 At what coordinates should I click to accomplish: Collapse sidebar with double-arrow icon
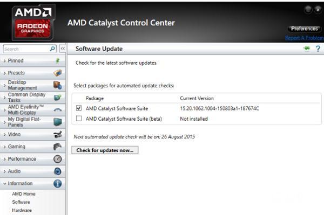click(x=63, y=48)
